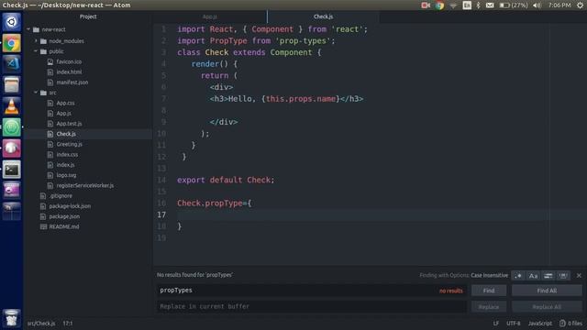Open favicon.ico in the tree
This screenshot has width=587, height=330.
coord(69,61)
